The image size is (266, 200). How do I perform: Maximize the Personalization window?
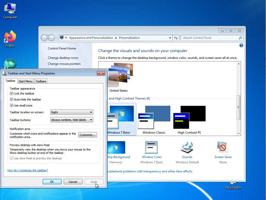click(x=231, y=31)
